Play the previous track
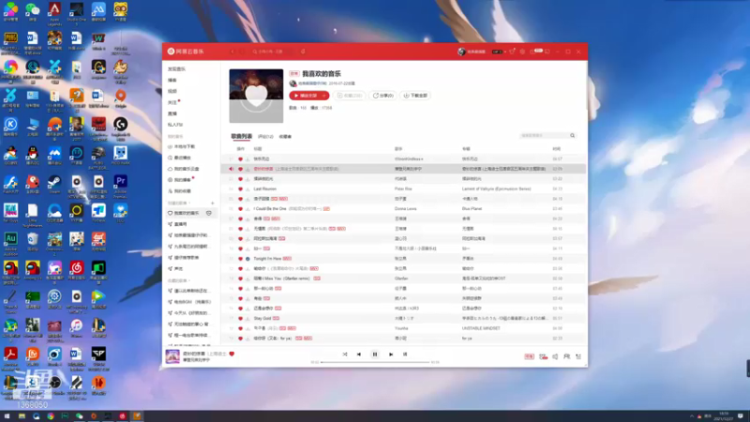 (359, 354)
